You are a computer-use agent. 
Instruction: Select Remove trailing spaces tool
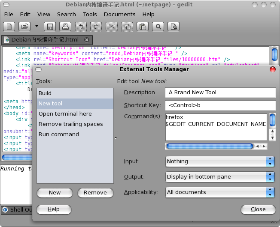[x=75, y=124]
